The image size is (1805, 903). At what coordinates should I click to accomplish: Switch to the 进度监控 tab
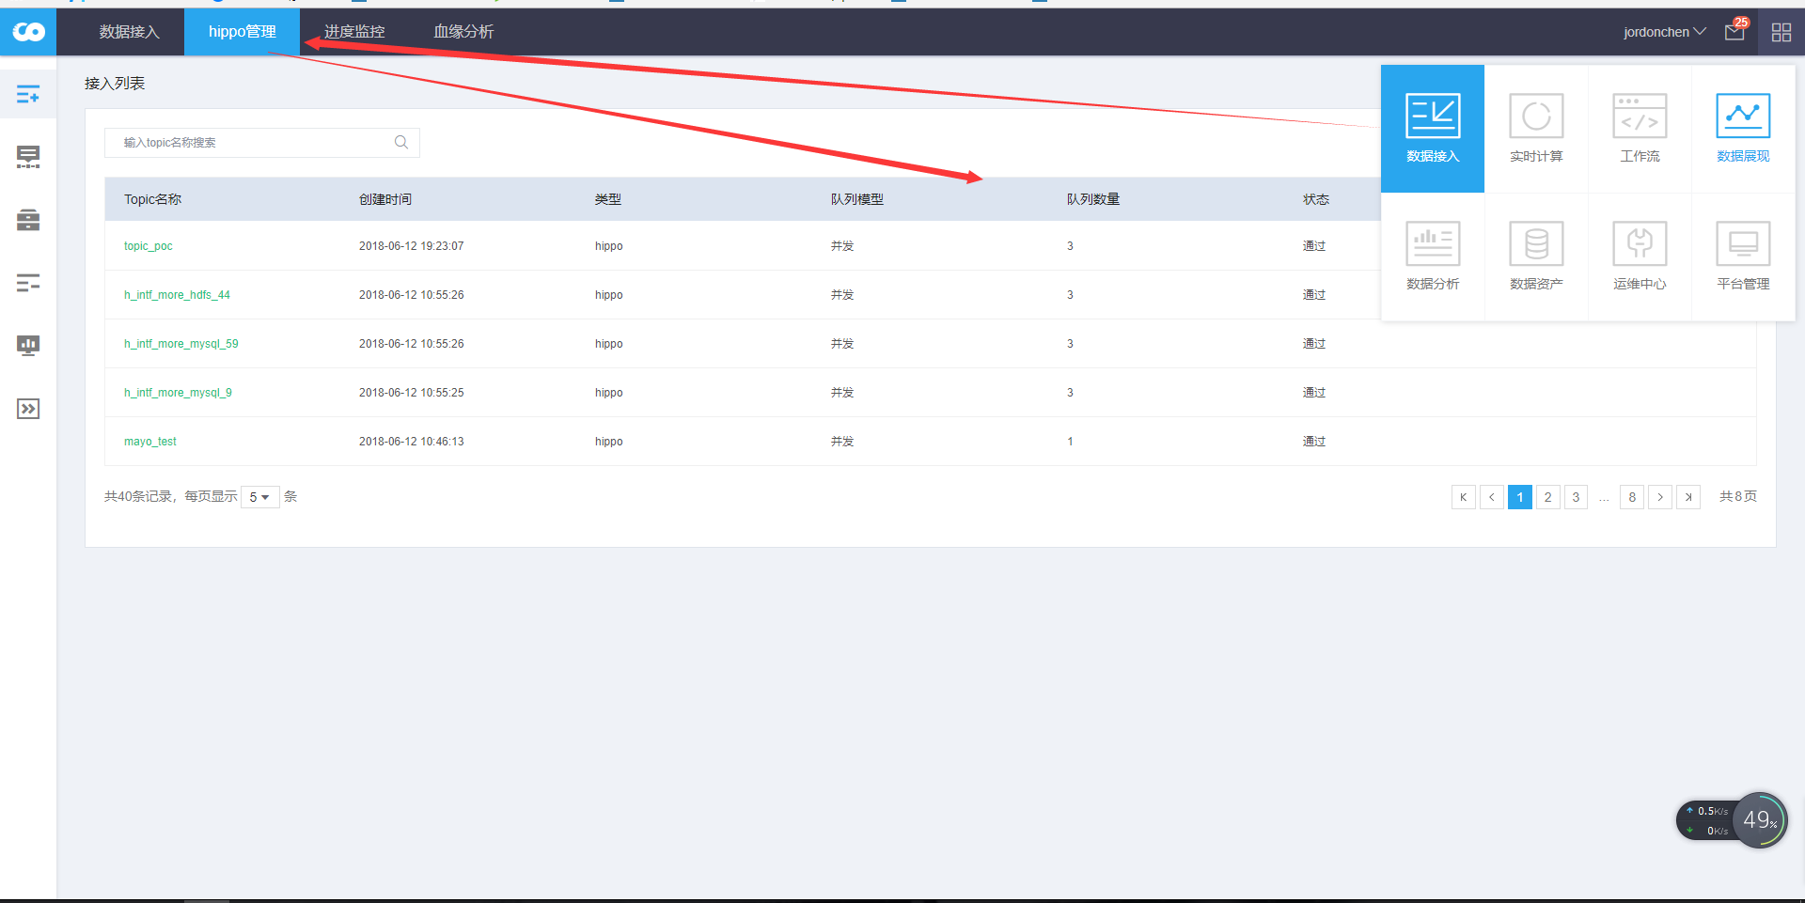pyautogui.click(x=354, y=32)
